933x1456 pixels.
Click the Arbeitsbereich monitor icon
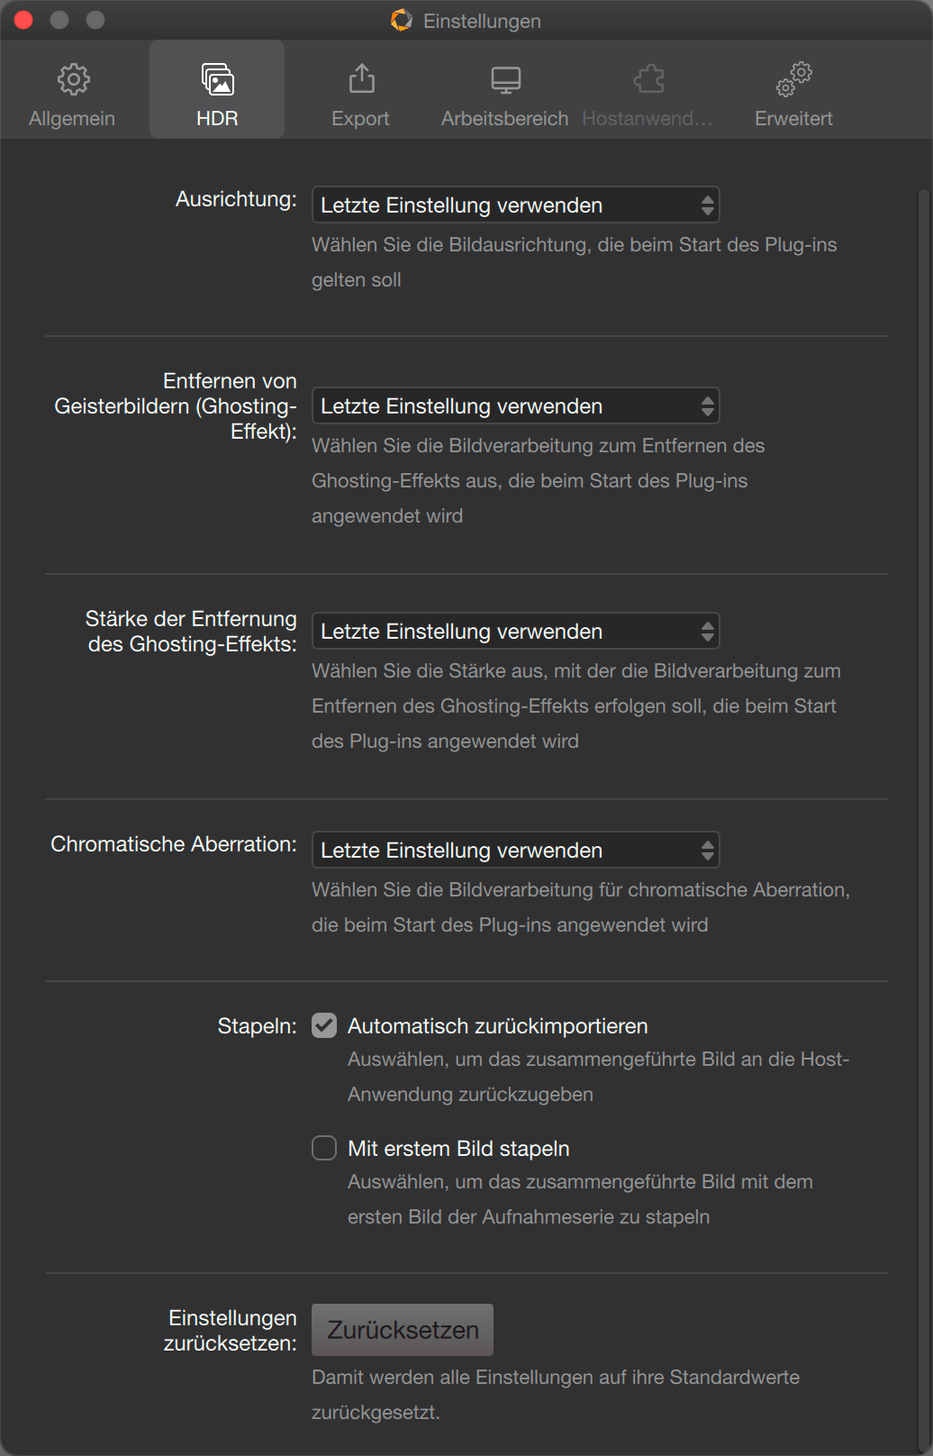505,80
